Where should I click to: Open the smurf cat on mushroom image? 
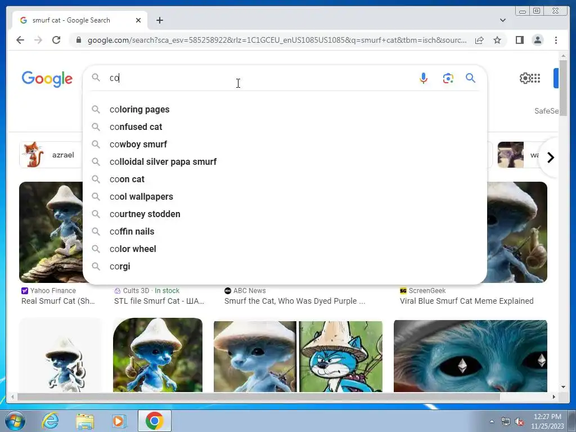click(x=51, y=232)
